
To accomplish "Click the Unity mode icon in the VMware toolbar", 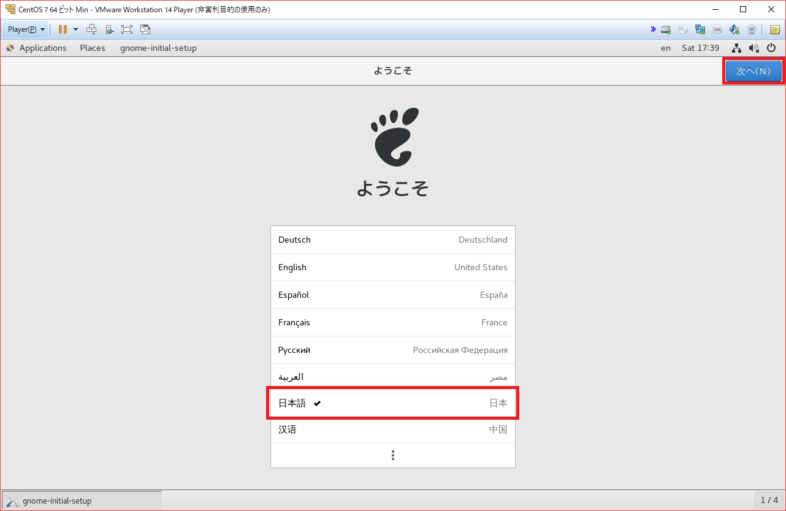I will (x=145, y=29).
